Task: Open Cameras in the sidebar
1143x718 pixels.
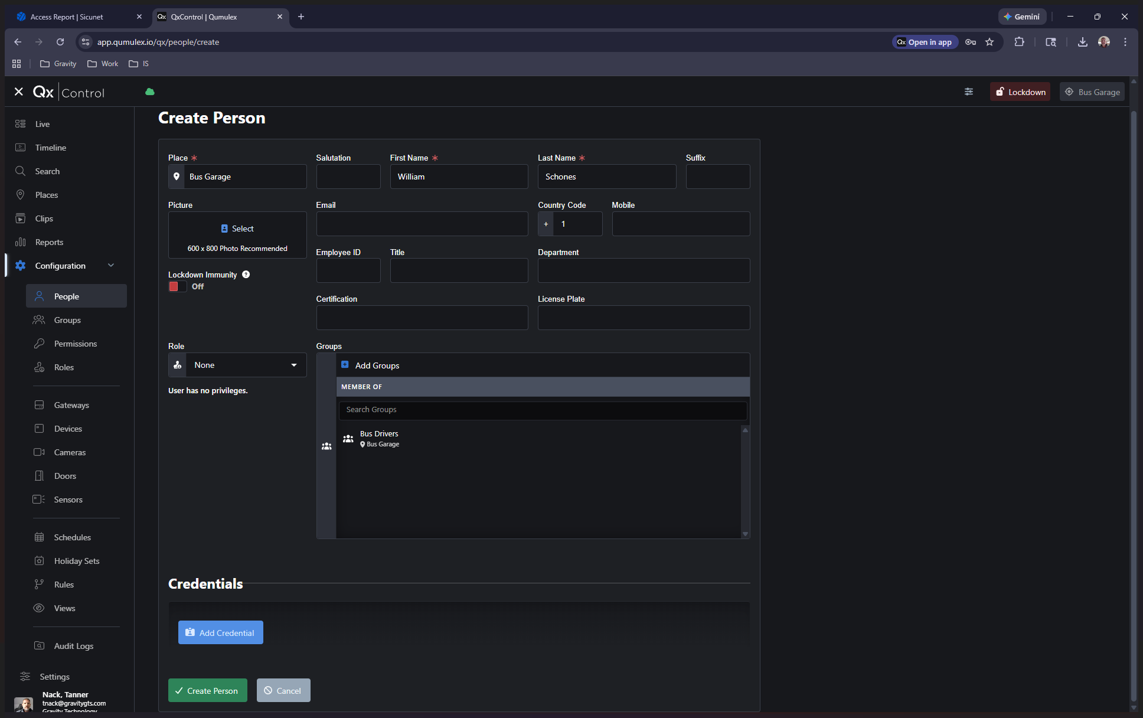Action: 70,452
